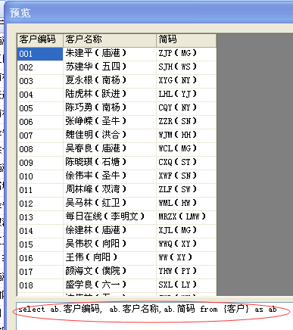Viewport: 293px width, 330px height.
Task: Click short code WW(XY)
Action: coord(186,258)
